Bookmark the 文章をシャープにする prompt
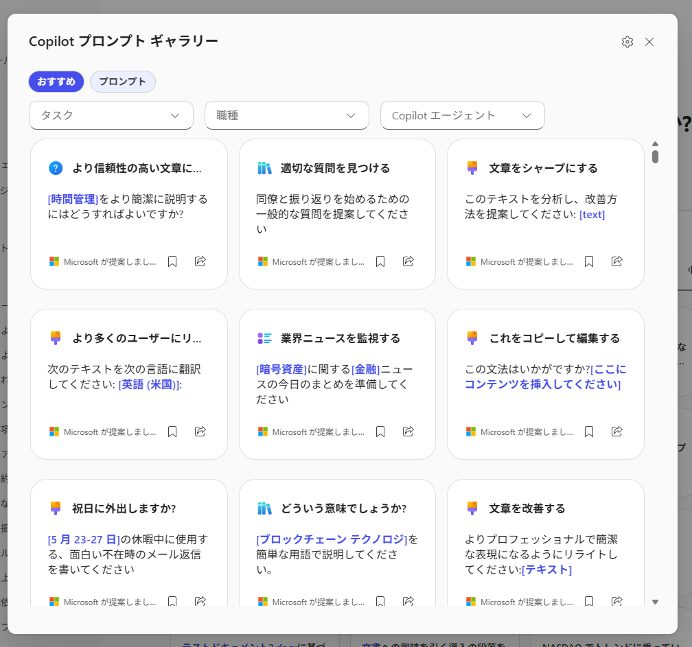 coord(588,261)
